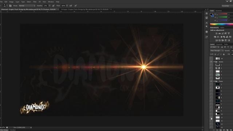Filter layers by type layers icon
Viewport: 233px width, 131px height.
click(x=228, y=47)
